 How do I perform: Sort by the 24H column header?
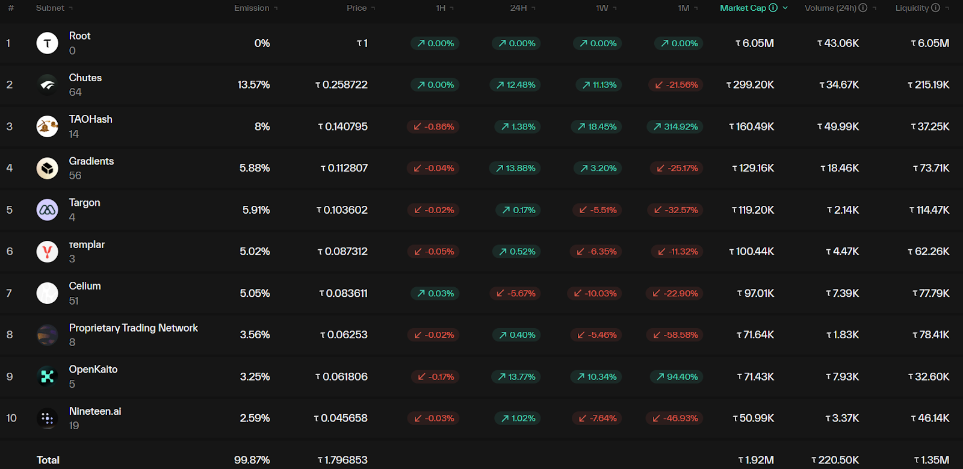point(518,8)
